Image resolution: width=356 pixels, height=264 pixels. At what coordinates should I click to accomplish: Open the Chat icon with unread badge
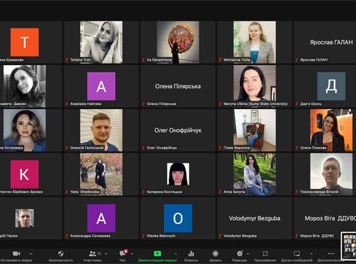pyautogui.click(x=123, y=253)
